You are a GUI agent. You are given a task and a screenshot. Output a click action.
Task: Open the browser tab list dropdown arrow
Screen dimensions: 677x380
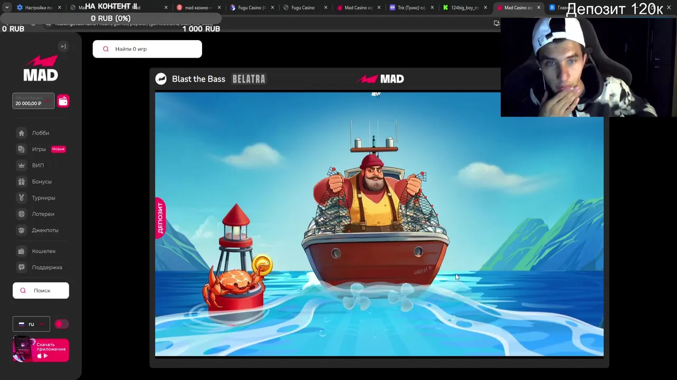[x=7, y=7]
